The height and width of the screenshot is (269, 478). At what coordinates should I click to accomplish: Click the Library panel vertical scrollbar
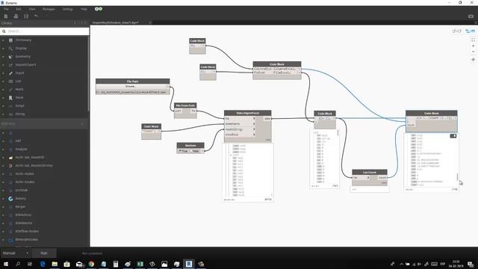coord(88,73)
